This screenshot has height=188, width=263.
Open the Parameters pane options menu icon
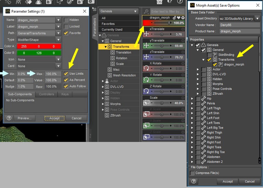point(94,9)
